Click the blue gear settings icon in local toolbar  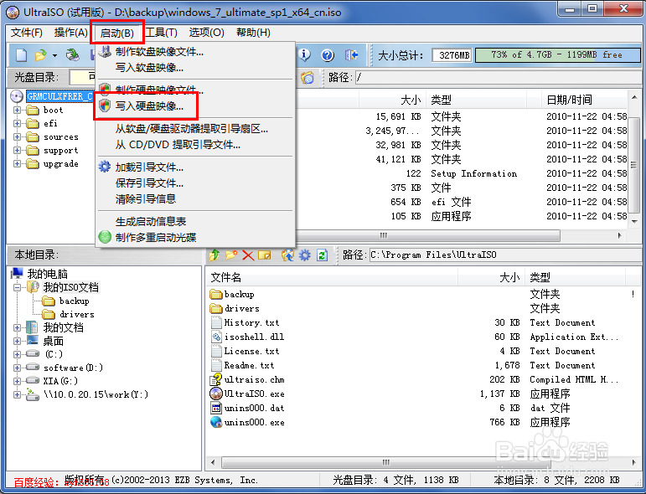coord(304,255)
